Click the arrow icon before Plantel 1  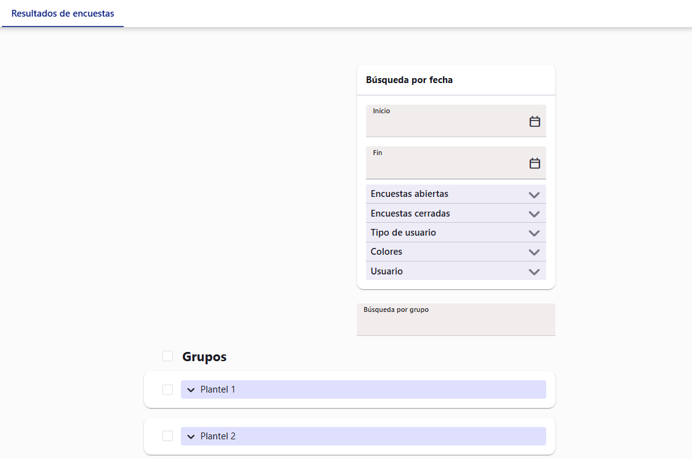click(191, 389)
